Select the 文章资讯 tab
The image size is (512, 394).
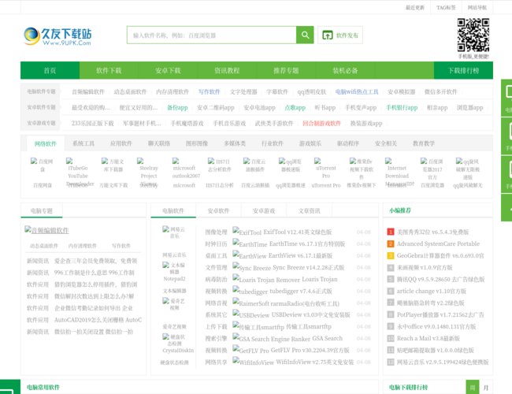(309, 210)
